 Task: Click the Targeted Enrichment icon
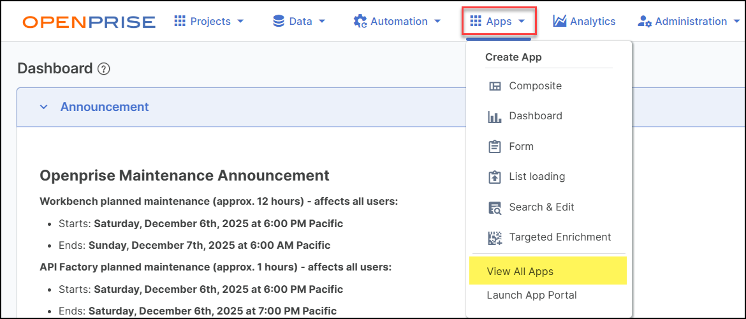495,237
